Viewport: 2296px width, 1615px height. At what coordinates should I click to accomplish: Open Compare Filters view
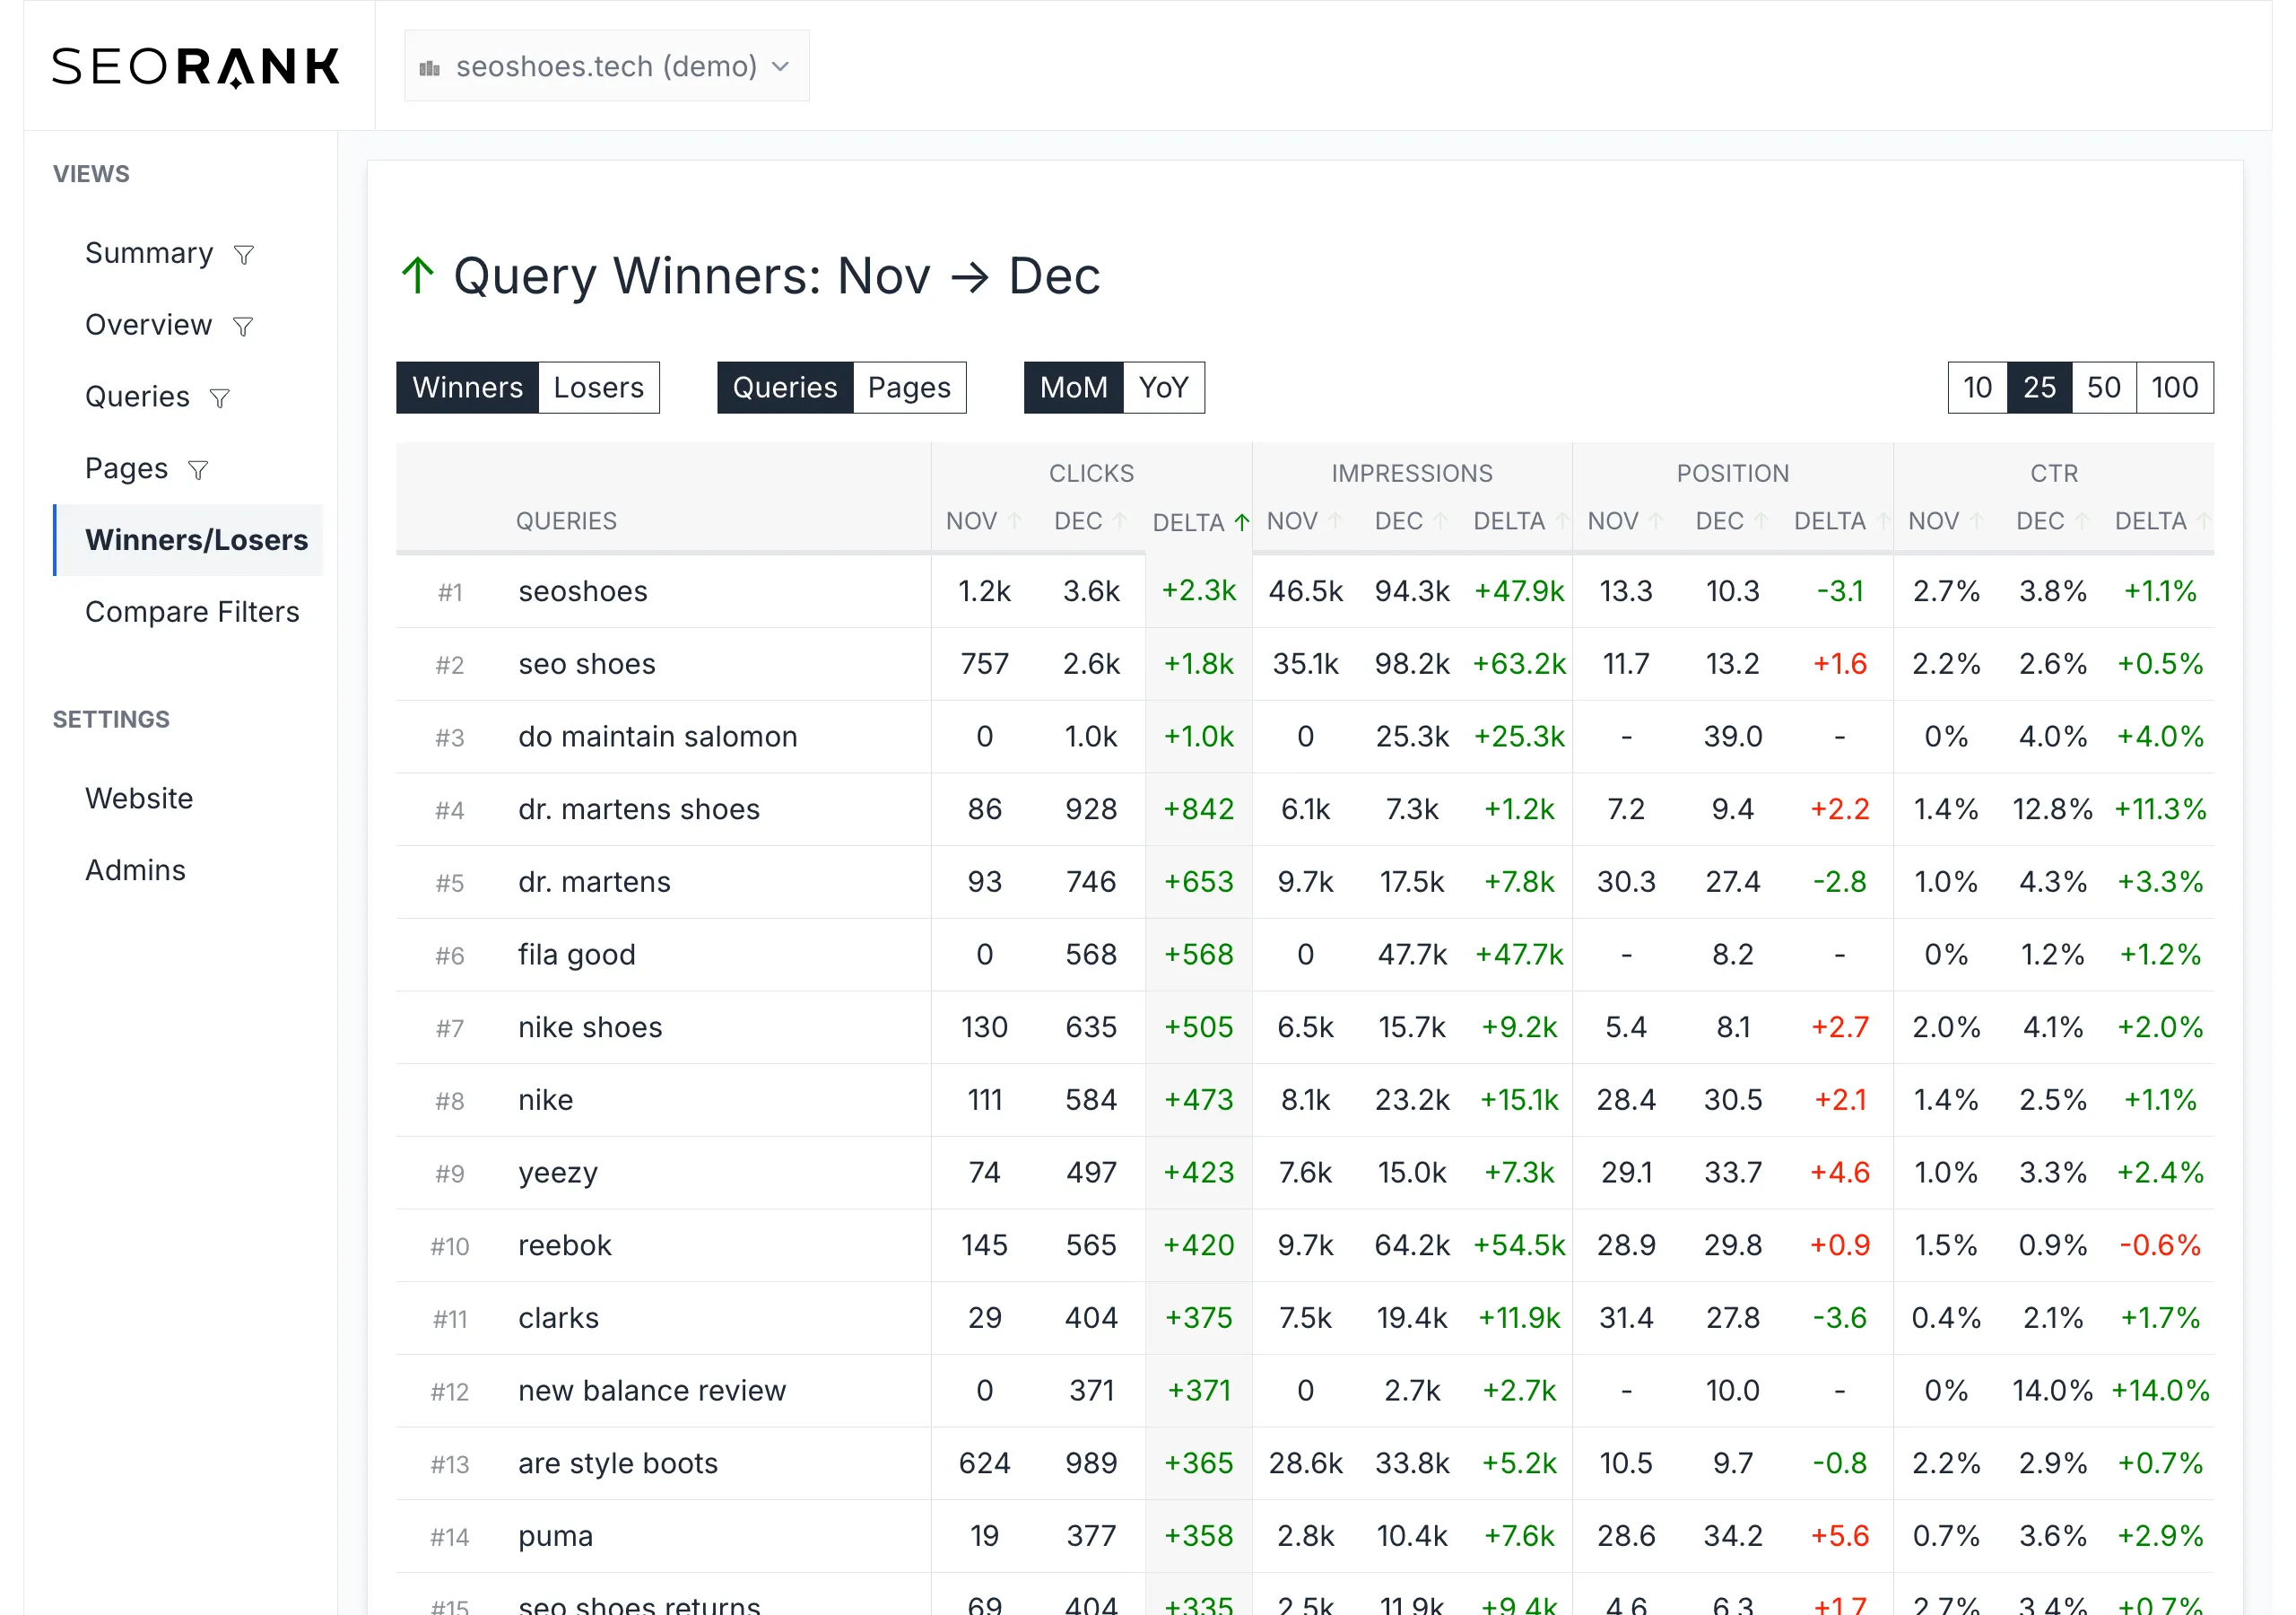[x=192, y=611]
